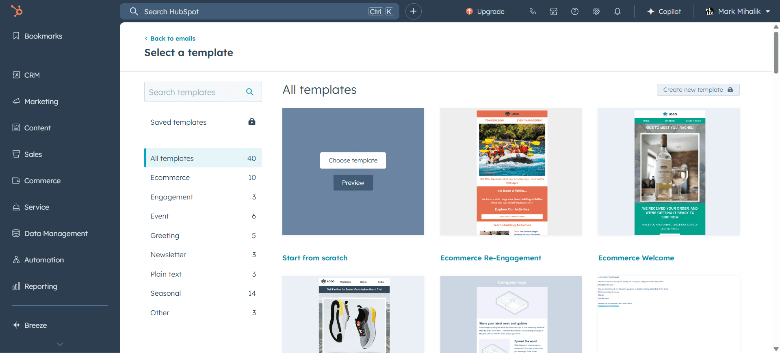Click the page scrollbar up arrow

(x=776, y=27)
